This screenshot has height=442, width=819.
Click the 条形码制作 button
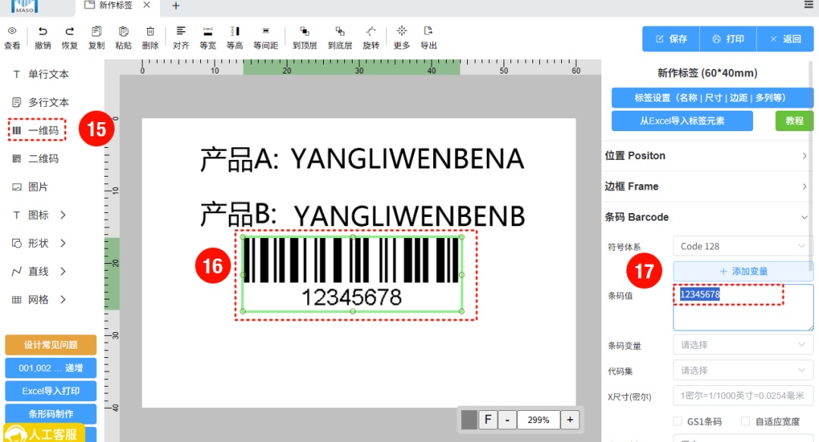[51, 414]
